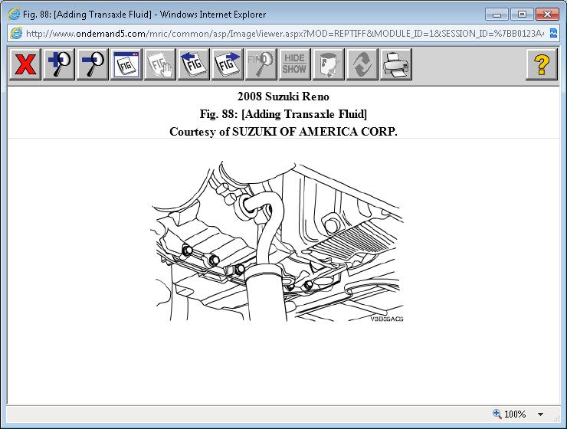The image size is (567, 429).
Task: Click the grayed FIG hand pointer icon
Action: click(160, 64)
